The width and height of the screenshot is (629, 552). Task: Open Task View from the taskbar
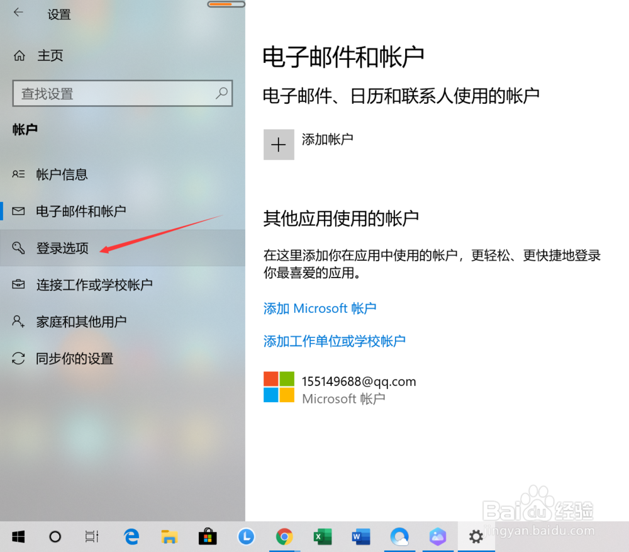click(x=91, y=536)
